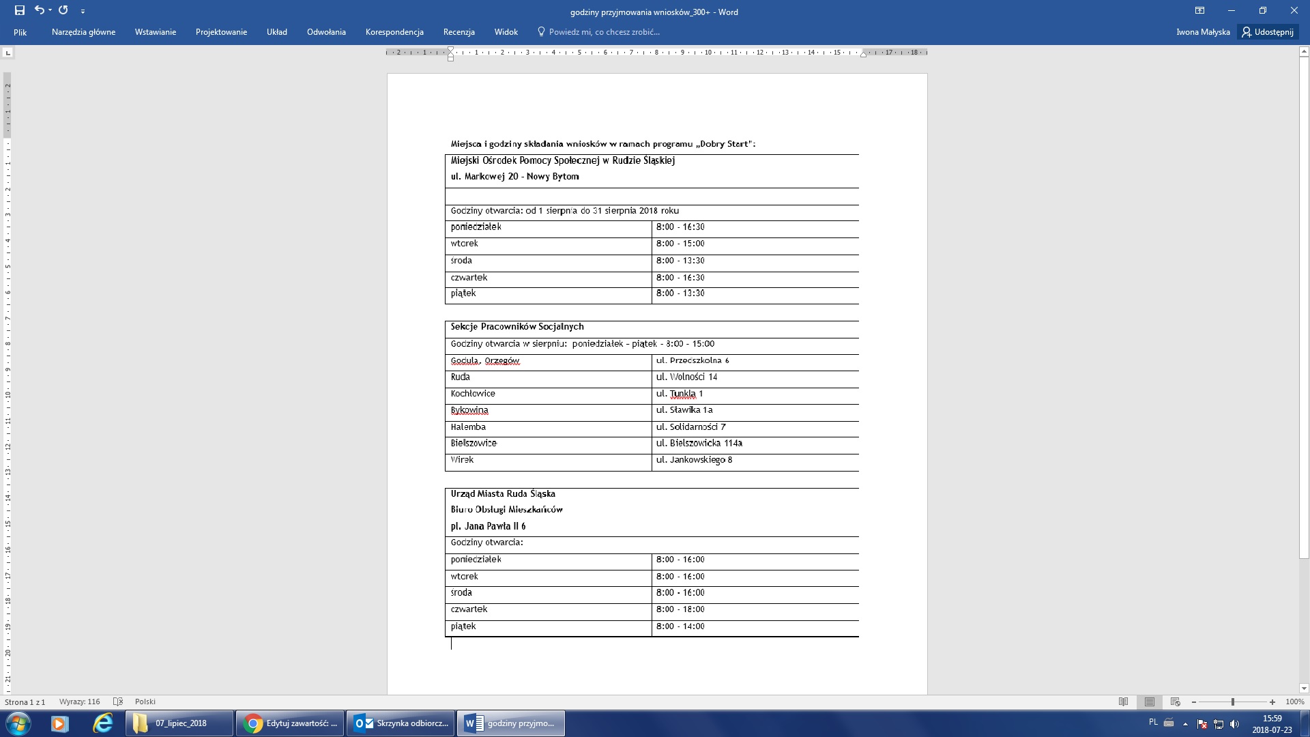
Task: Switch to Outlook Skrzynka odbiorcza window
Action: click(x=402, y=723)
